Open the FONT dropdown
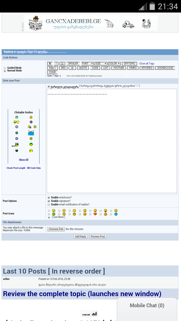 pos(87,64)
